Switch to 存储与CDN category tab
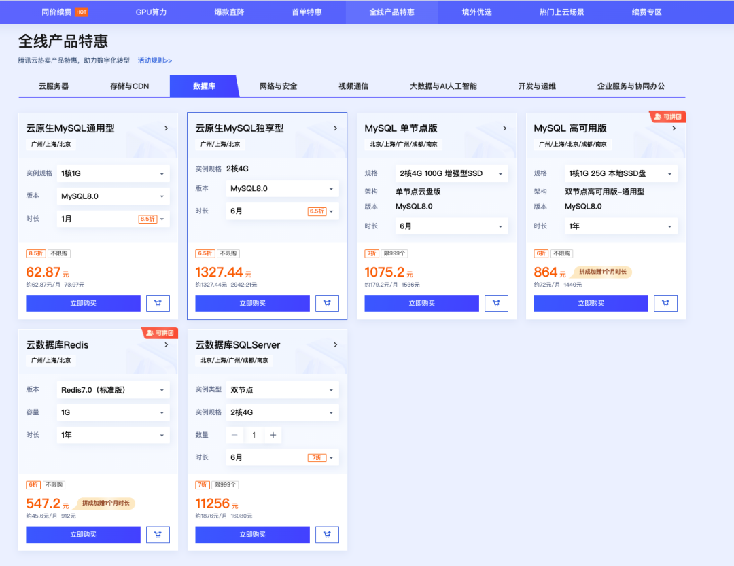 coord(130,86)
